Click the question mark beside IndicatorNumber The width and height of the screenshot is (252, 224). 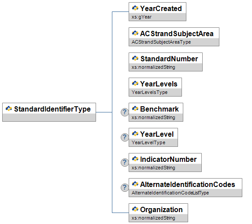[125, 162]
